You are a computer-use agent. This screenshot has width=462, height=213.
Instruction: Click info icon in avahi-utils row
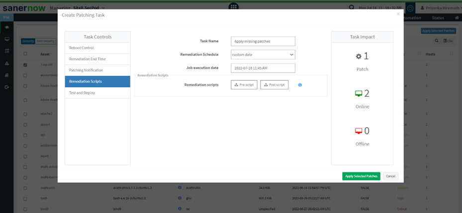coord(180,187)
